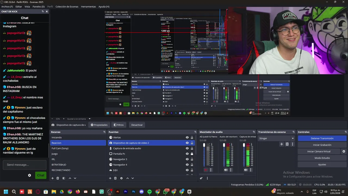Zoom out the preview with minus icon
Screen dimensions: 348x196
[52, 119]
